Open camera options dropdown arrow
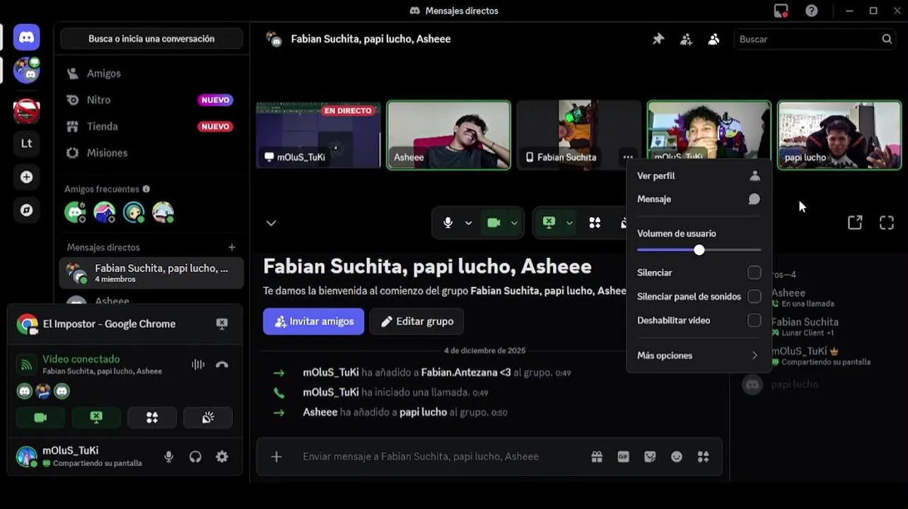The image size is (908, 509). click(514, 223)
